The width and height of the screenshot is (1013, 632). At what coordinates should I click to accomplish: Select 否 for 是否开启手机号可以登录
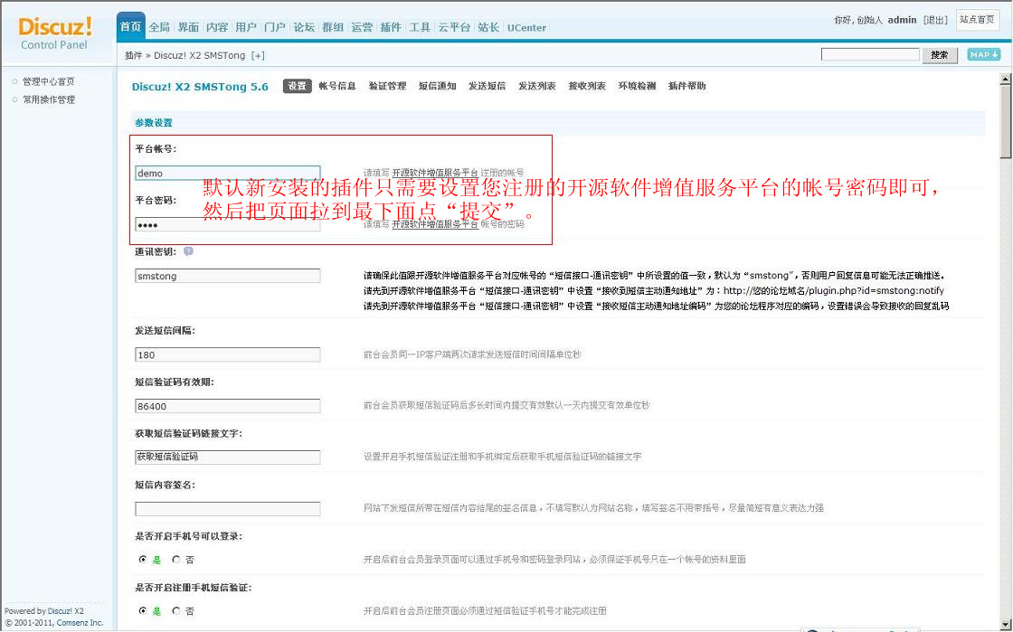click(175, 560)
